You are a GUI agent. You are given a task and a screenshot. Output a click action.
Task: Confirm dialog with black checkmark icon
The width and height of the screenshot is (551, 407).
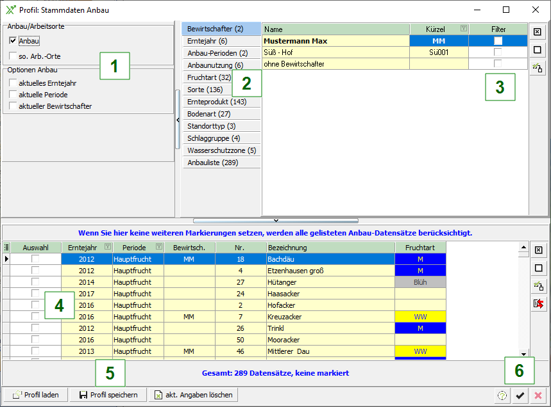click(x=520, y=395)
